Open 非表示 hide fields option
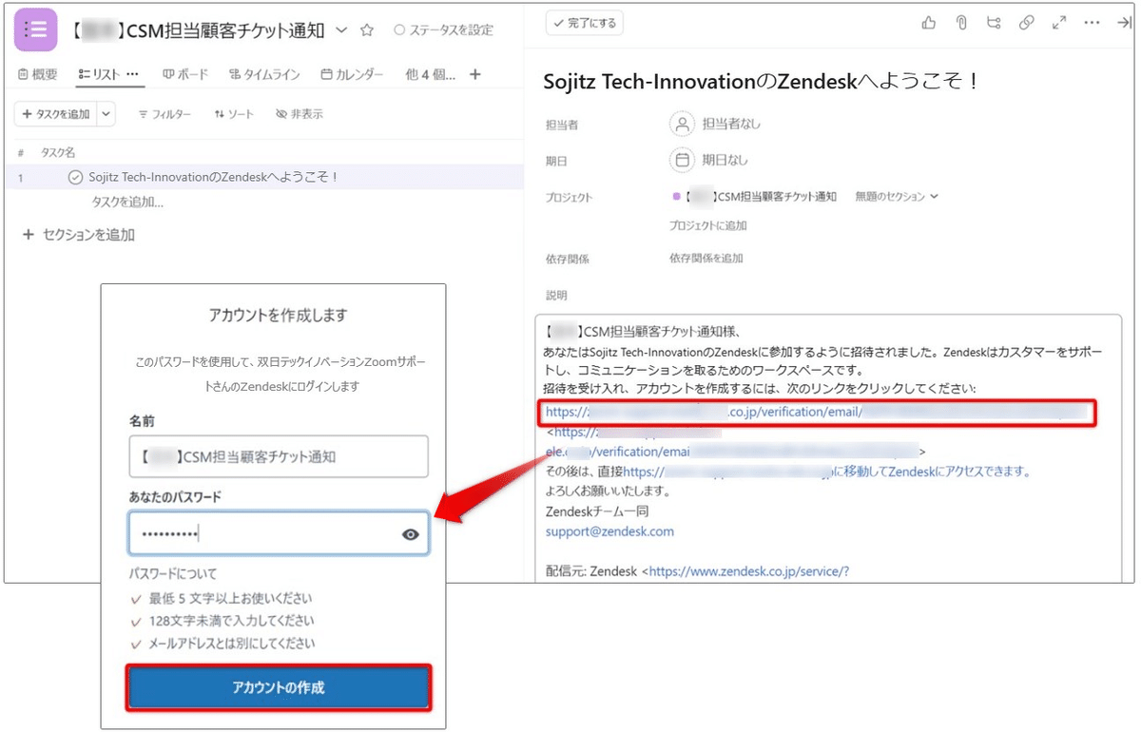Screen dimensions: 1141x732 coord(299,114)
